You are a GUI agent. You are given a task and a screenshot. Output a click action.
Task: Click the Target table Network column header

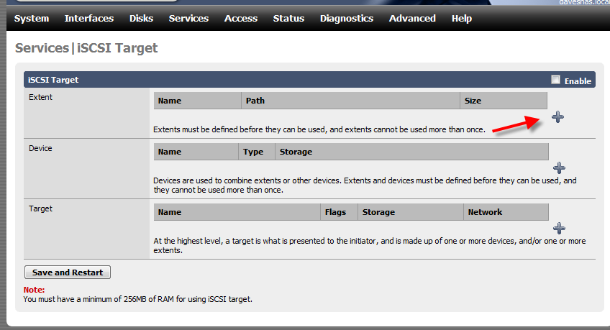[x=506, y=212]
